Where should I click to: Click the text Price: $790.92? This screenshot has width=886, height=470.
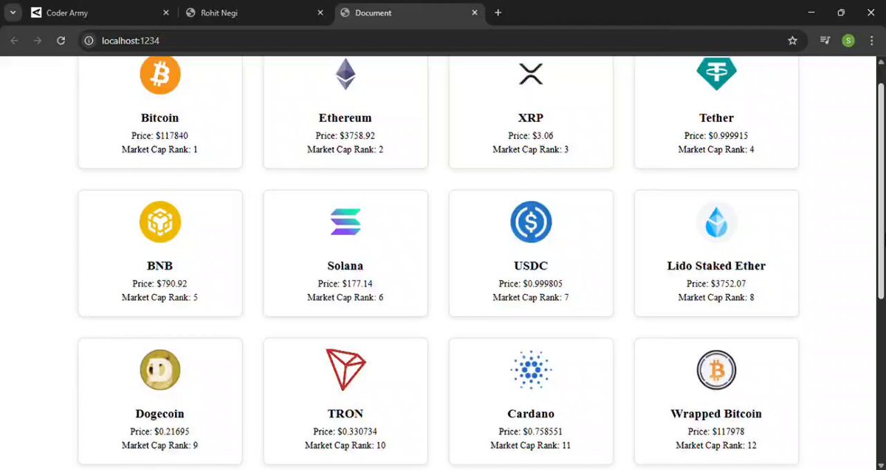[x=160, y=284]
